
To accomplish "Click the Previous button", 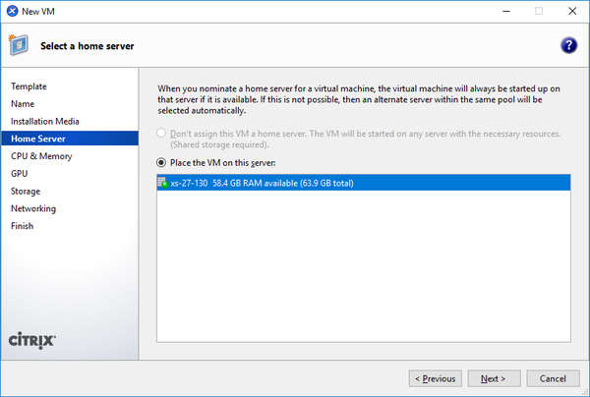I will [x=436, y=378].
